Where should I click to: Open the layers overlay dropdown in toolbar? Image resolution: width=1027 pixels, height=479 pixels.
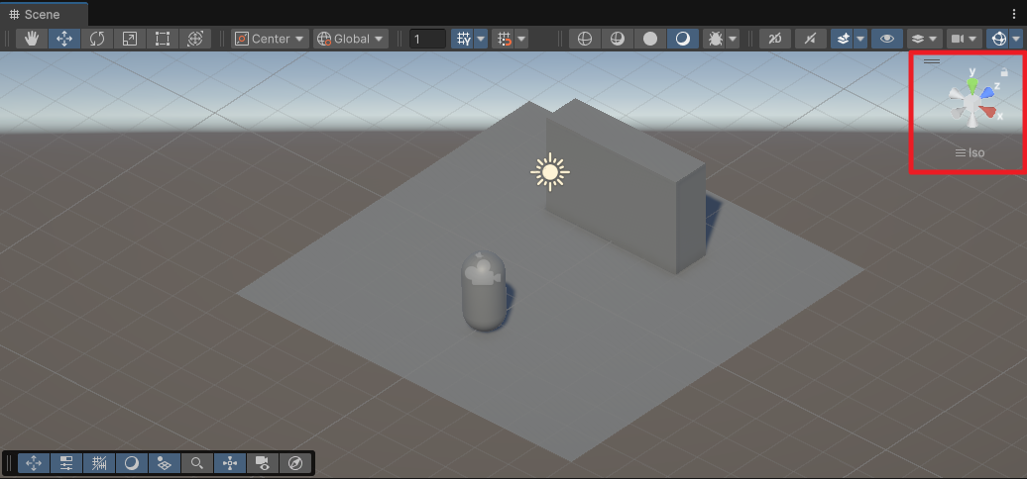point(924,39)
